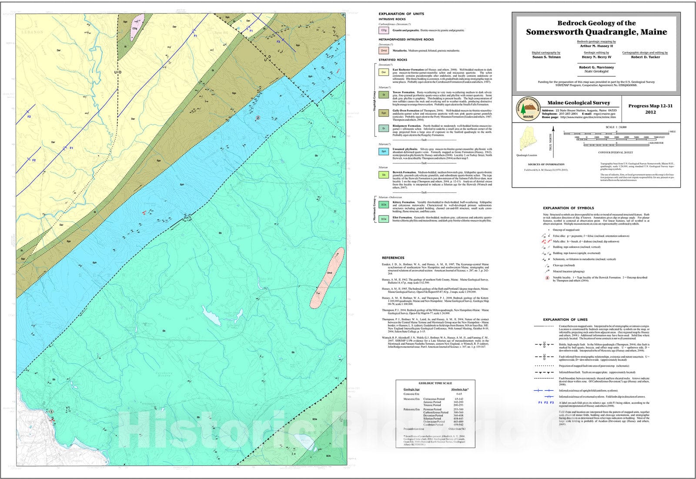Click the felsic dike symbol in legend

[x=546, y=235]
